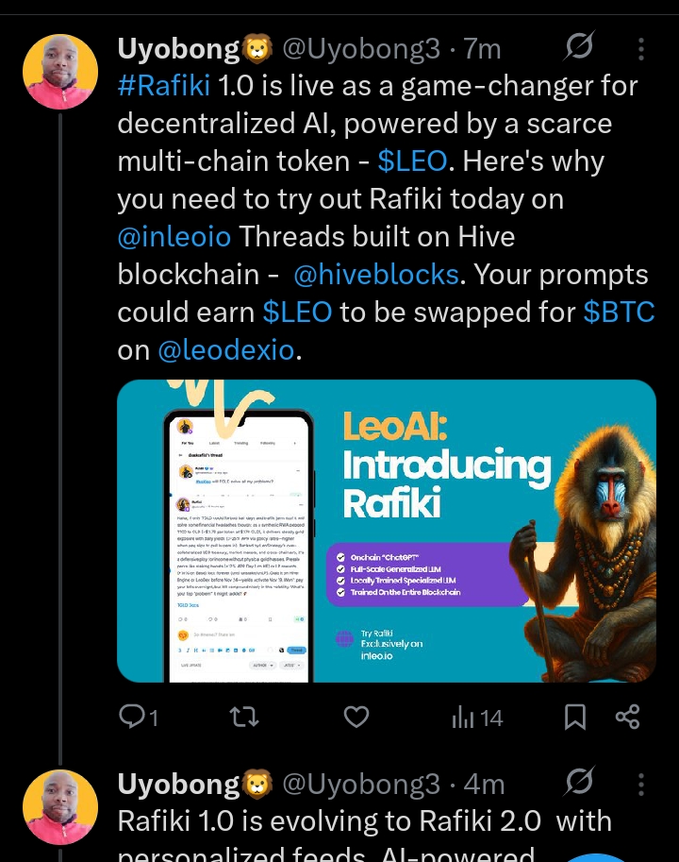Repost the tweet posted 7m ago
The height and width of the screenshot is (862, 679).
coord(244,718)
